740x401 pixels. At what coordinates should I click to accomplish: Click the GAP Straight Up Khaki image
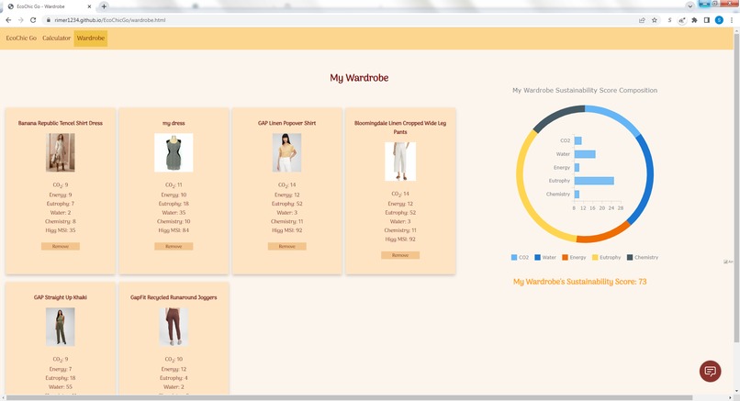[61, 327]
